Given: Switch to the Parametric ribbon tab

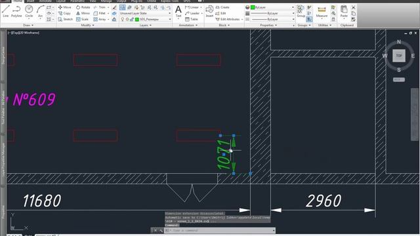Looking at the screenshot, I should tap(77, 1).
